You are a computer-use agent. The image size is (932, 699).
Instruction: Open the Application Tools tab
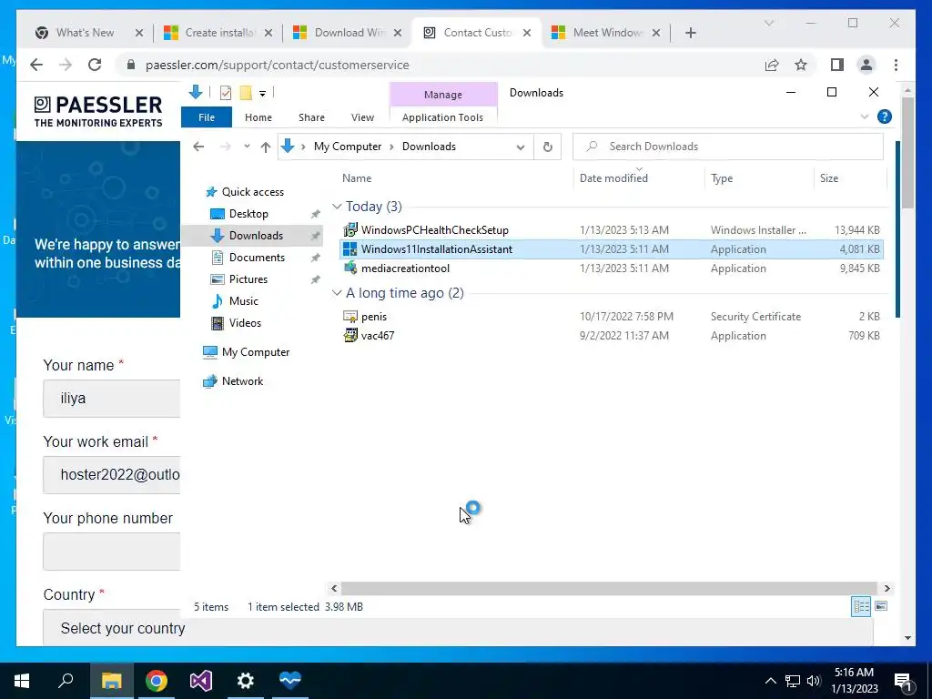tap(443, 117)
